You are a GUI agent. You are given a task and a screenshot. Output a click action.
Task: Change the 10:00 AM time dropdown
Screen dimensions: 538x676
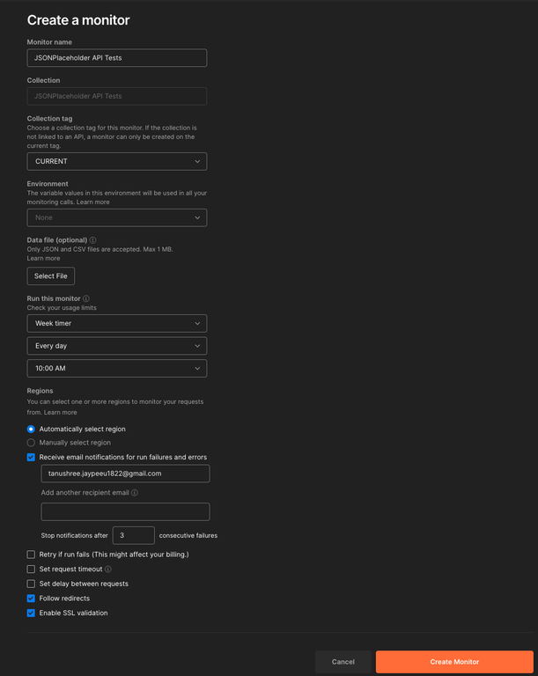[117, 368]
